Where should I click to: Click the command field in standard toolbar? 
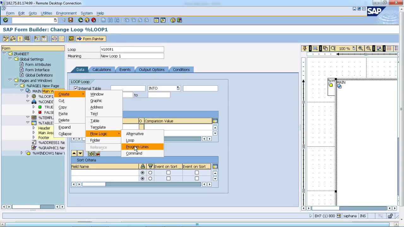pos(34,20)
